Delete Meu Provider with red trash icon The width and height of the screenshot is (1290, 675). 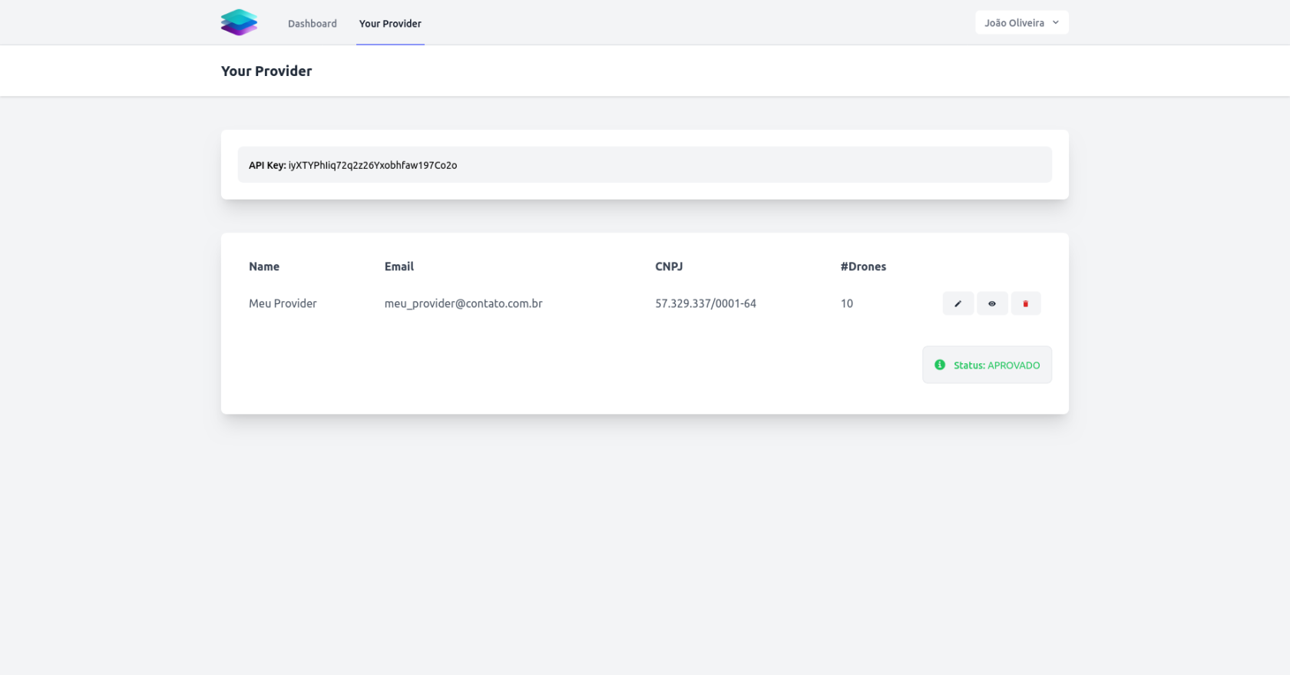click(x=1026, y=303)
